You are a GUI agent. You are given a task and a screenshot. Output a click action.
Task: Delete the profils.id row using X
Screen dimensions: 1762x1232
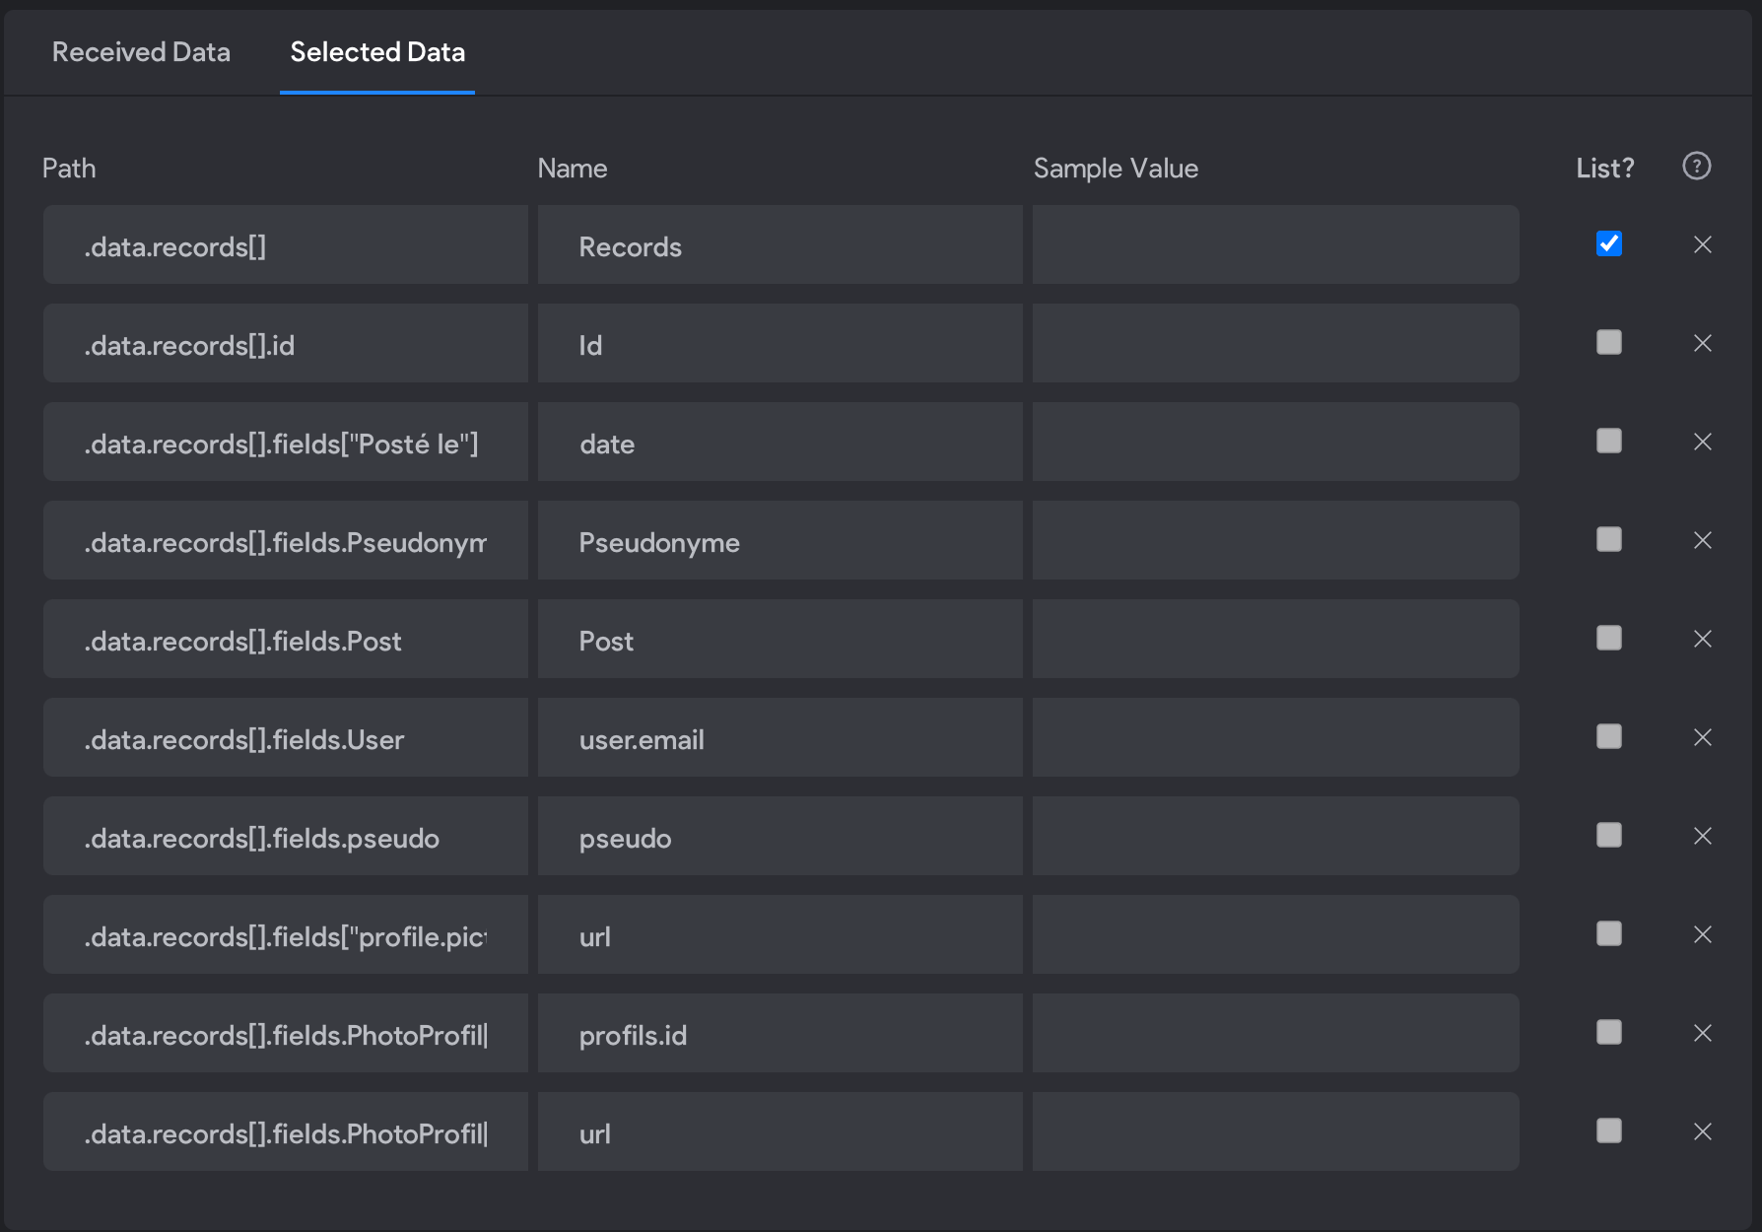pyautogui.click(x=1702, y=1033)
